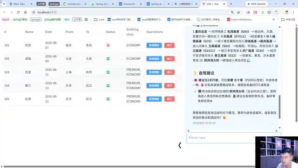Select the date cell 2026-08-07
The height and width of the screenshot is (168, 298).
[x=51, y=45]
